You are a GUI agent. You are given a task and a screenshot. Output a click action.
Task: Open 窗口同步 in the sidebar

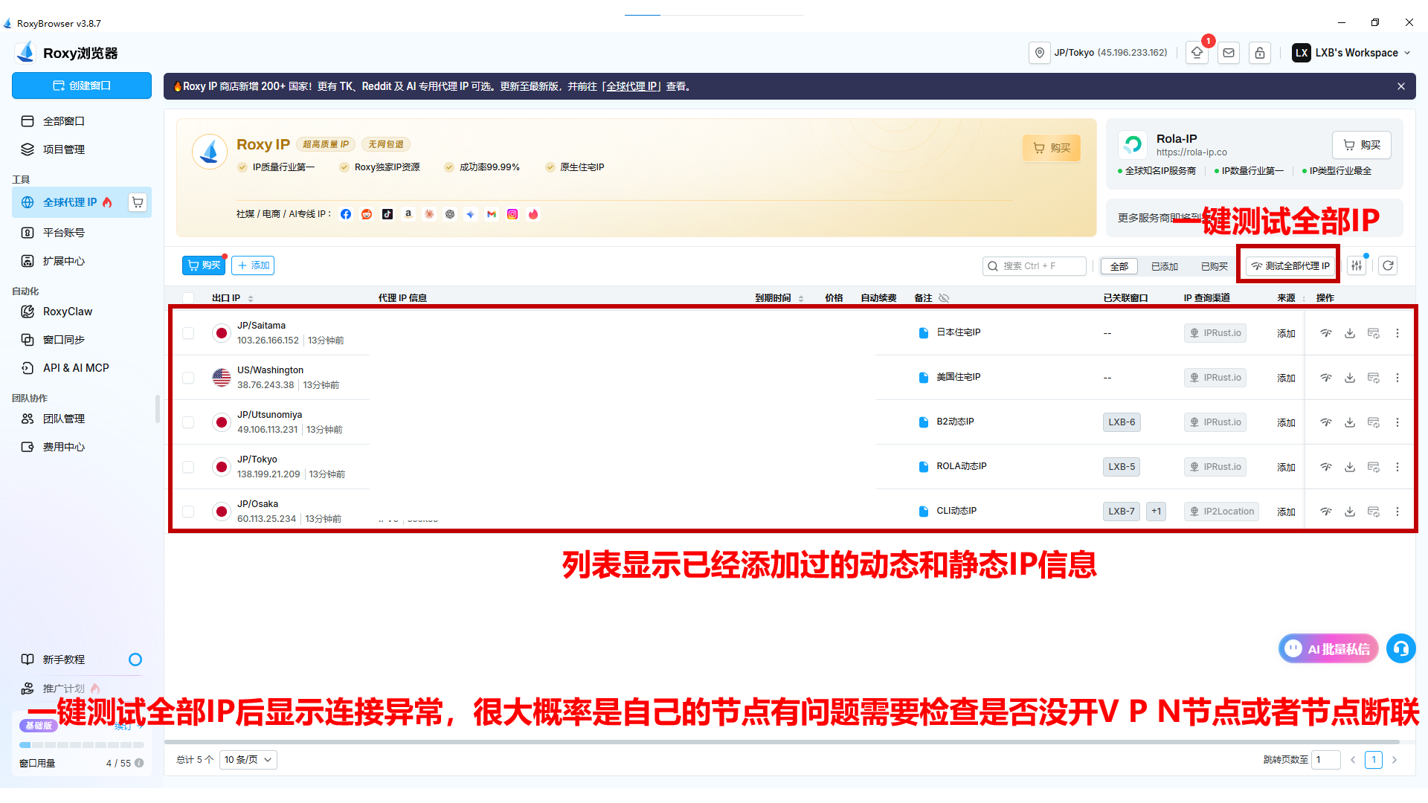(x=82, y=340)
